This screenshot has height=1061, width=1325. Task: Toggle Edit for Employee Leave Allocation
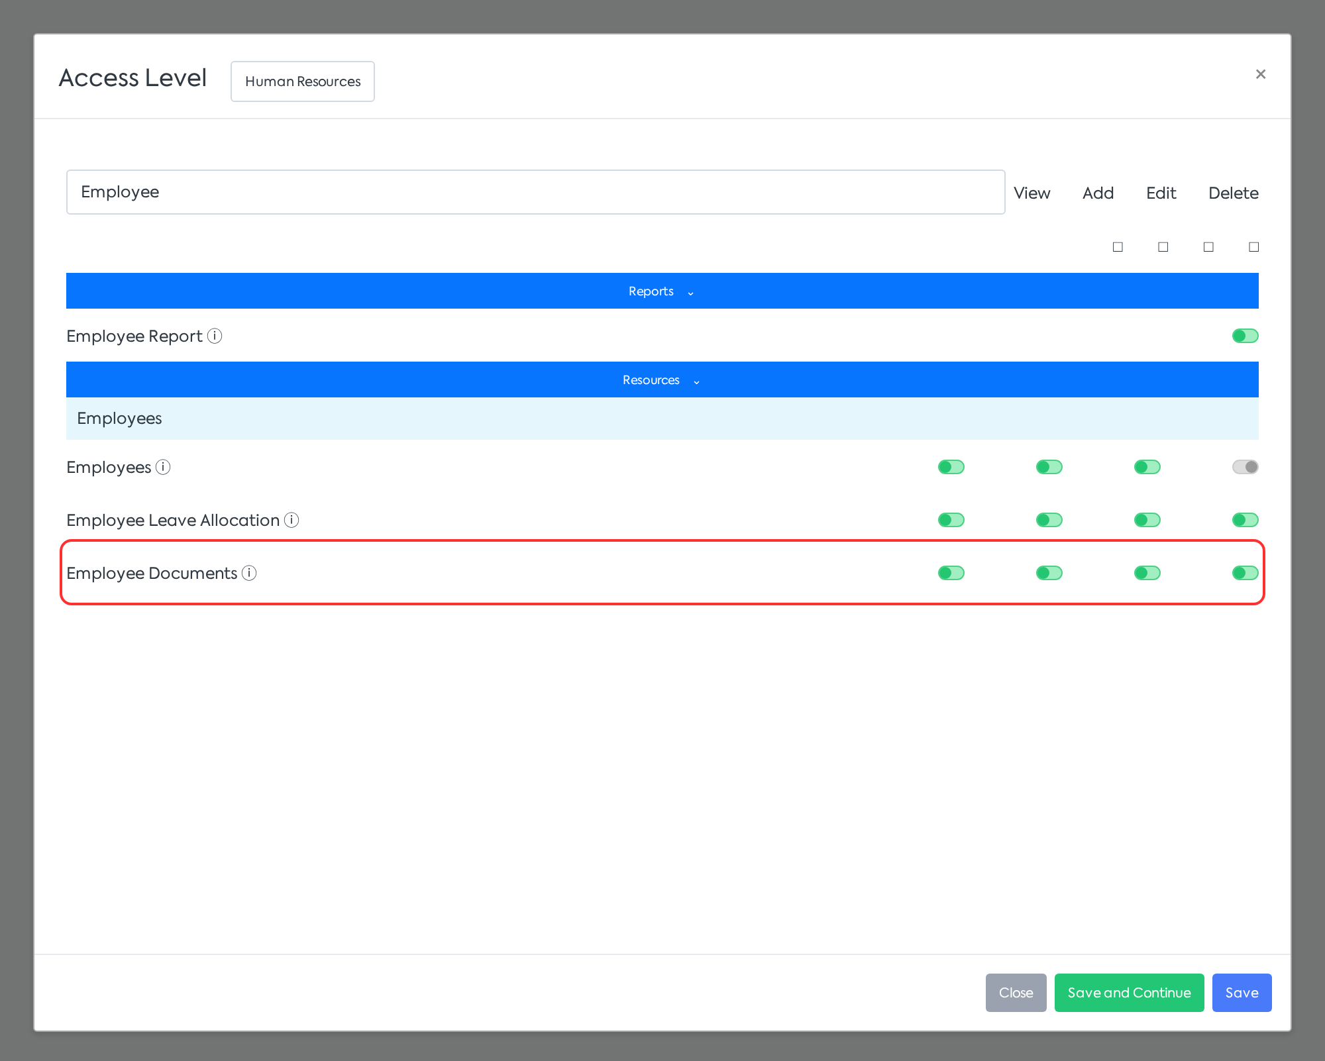(x=1147, y=520)
